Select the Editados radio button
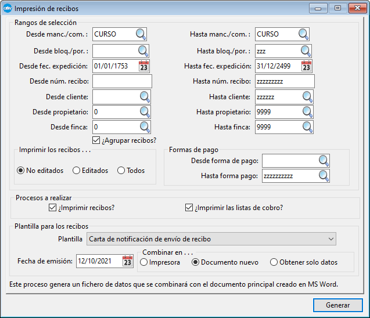Viewport: 370px width, 318px height. click(76, 171)
